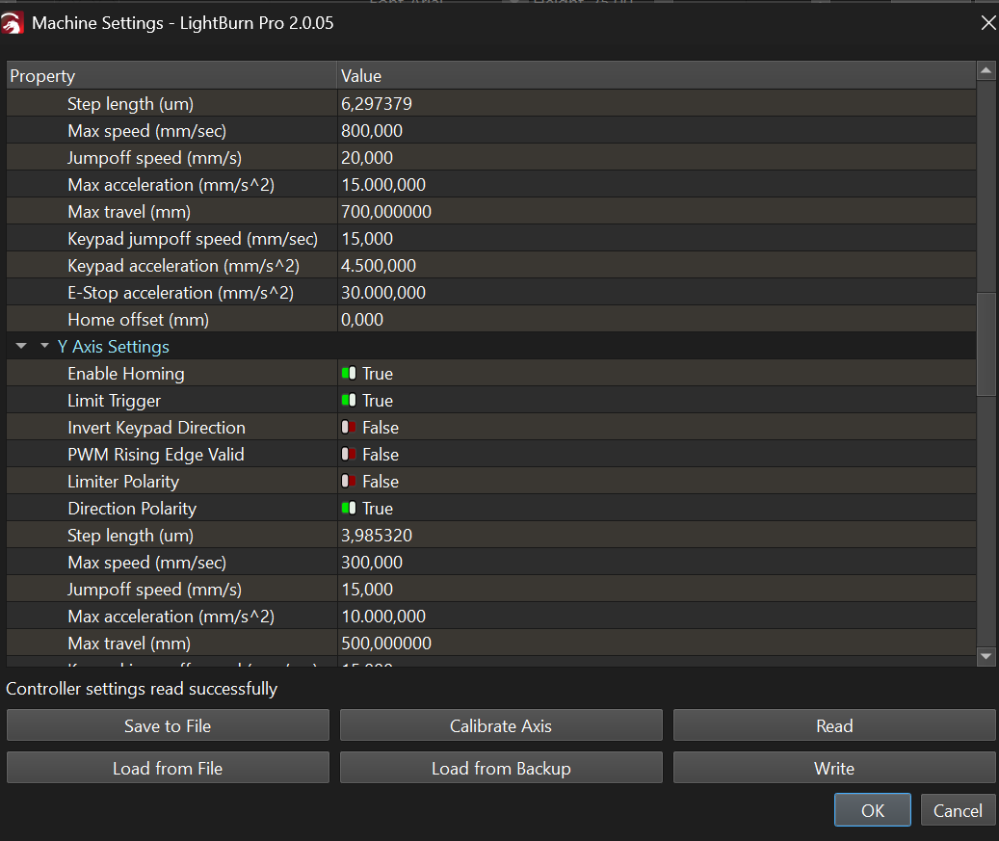Write settings to controller
999x841 pixels.
pyautogui.click(x=834, y=768)
